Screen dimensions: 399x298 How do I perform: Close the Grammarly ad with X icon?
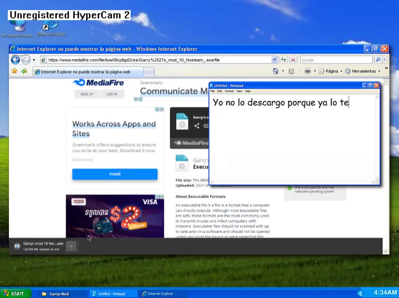pos(162,109)
